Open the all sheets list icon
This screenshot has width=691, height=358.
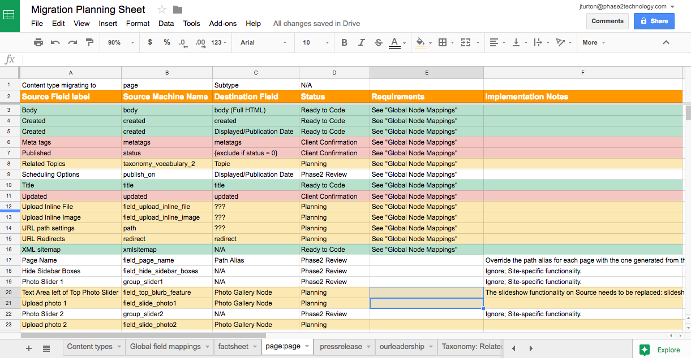pyautogui.click(x=46, y=348)
